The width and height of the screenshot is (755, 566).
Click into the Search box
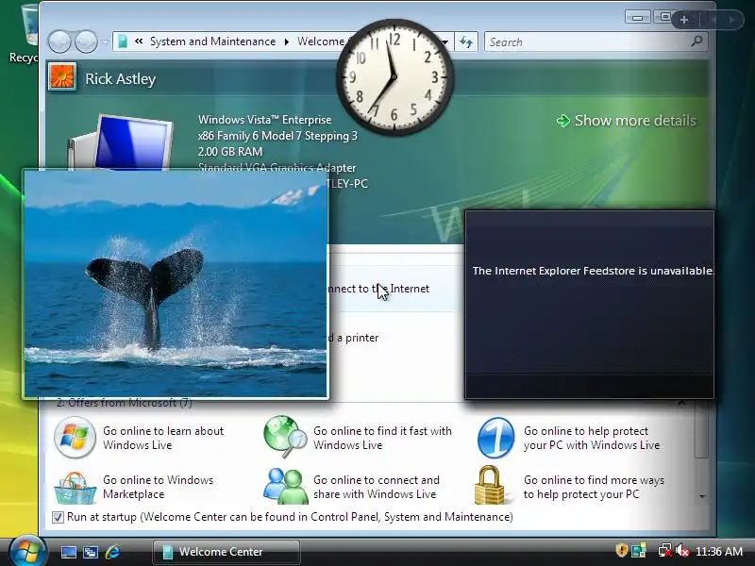pos(587,42)
